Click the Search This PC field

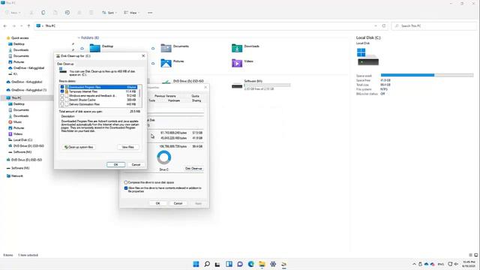[433, 26]
